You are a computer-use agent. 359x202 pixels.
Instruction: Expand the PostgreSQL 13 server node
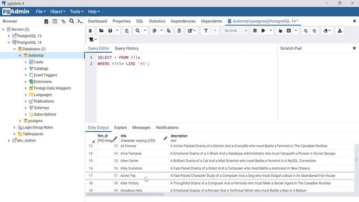click(9, 36)
